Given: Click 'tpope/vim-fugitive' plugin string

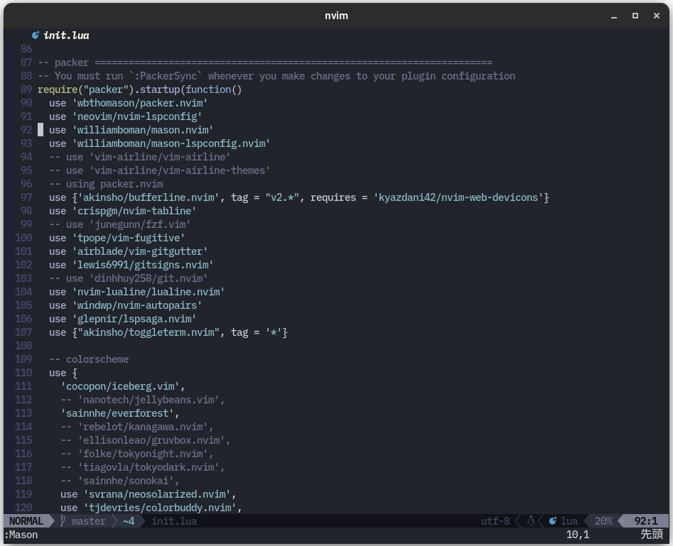Looking at the screenshot, I should click(x=129, y=238).
